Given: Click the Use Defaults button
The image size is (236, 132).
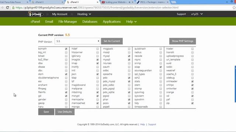Looking at the screenshot, I should (x=65, y=112).
